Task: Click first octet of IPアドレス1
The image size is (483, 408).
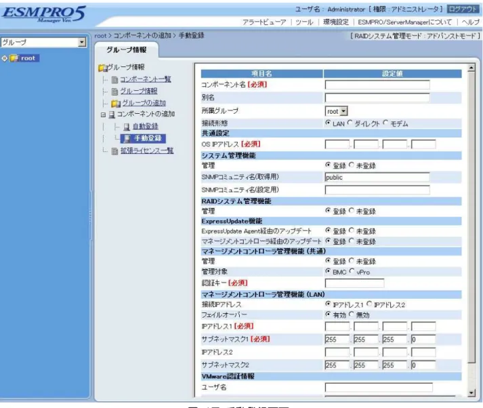Action: coord(337,327)
